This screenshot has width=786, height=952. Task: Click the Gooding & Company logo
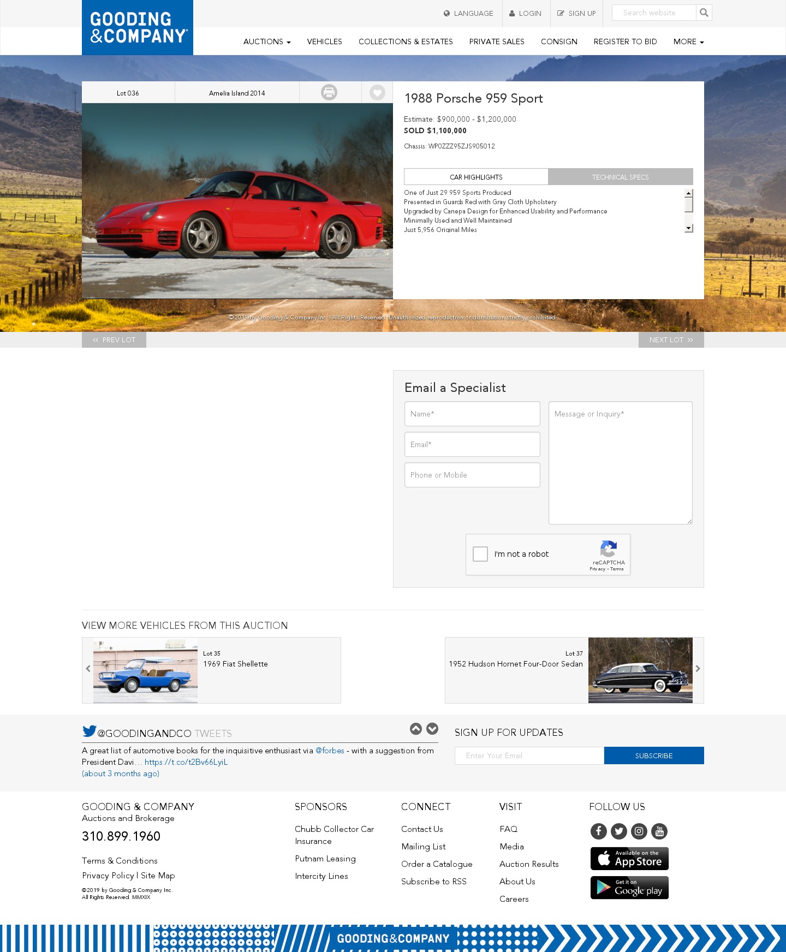[x=138, y=27]
